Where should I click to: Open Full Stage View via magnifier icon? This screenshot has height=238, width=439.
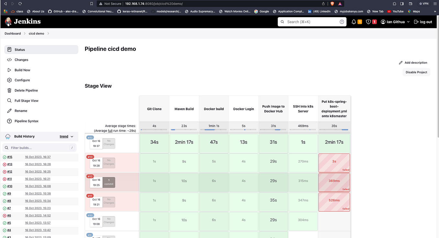[9, 100]
